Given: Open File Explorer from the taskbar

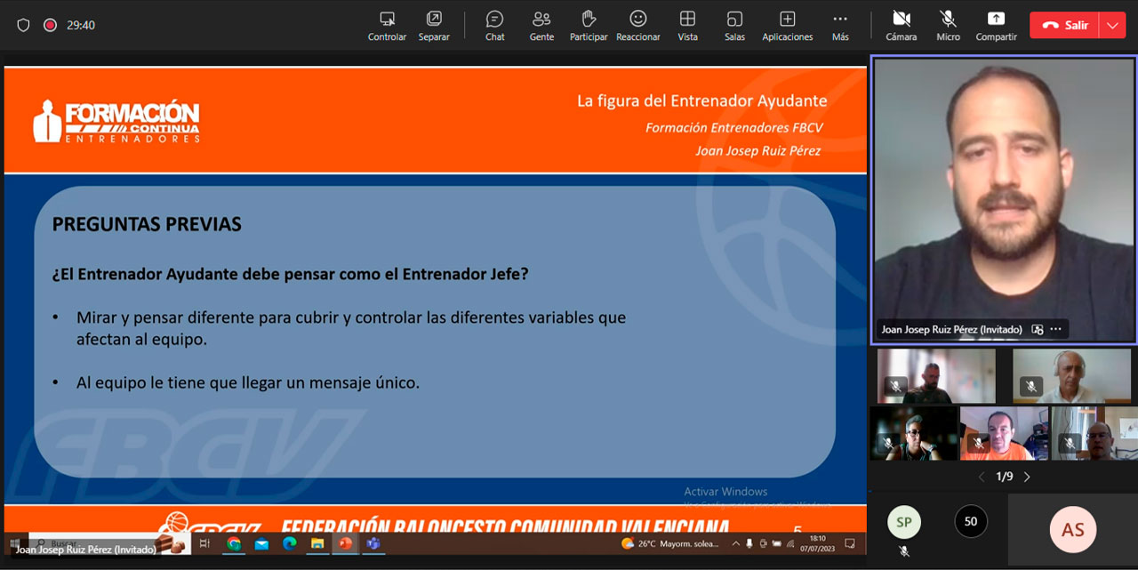Looking at the screenshot, I should coord(317,543).
